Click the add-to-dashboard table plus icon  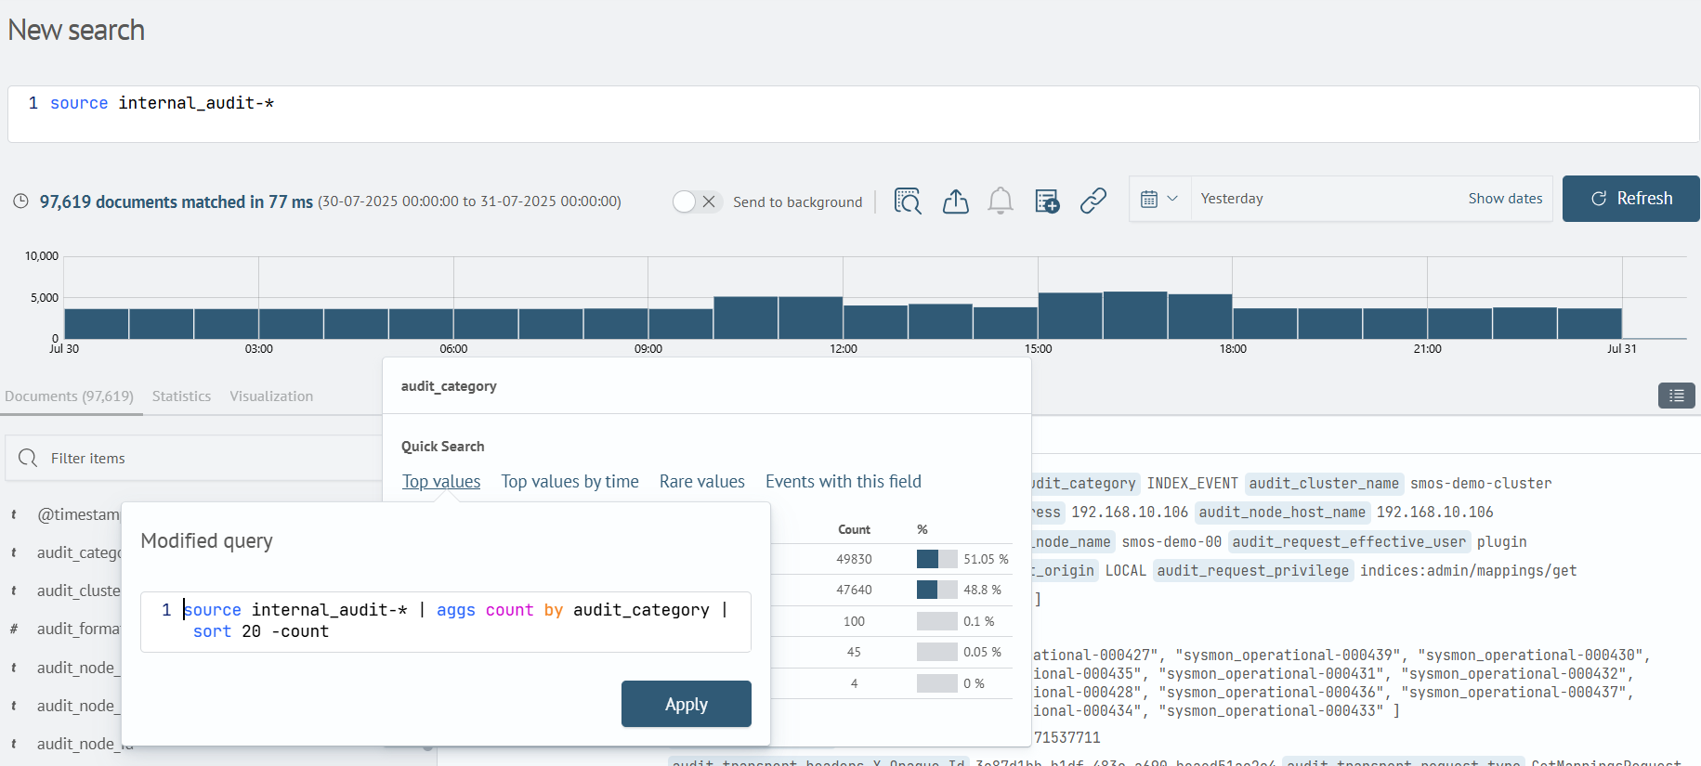(x=1047, y=201)
